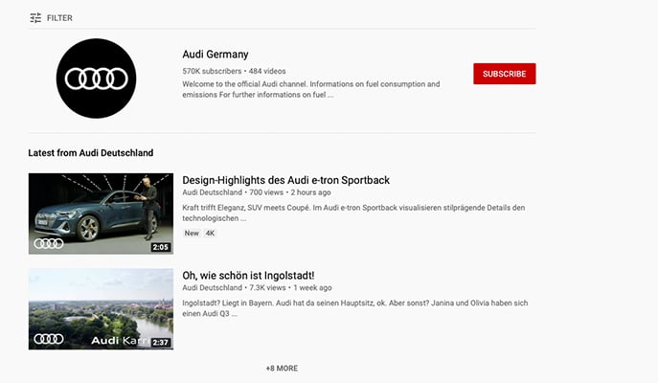Click the Audi Germany channel name

pyautogui.click(x=216, y=55)
